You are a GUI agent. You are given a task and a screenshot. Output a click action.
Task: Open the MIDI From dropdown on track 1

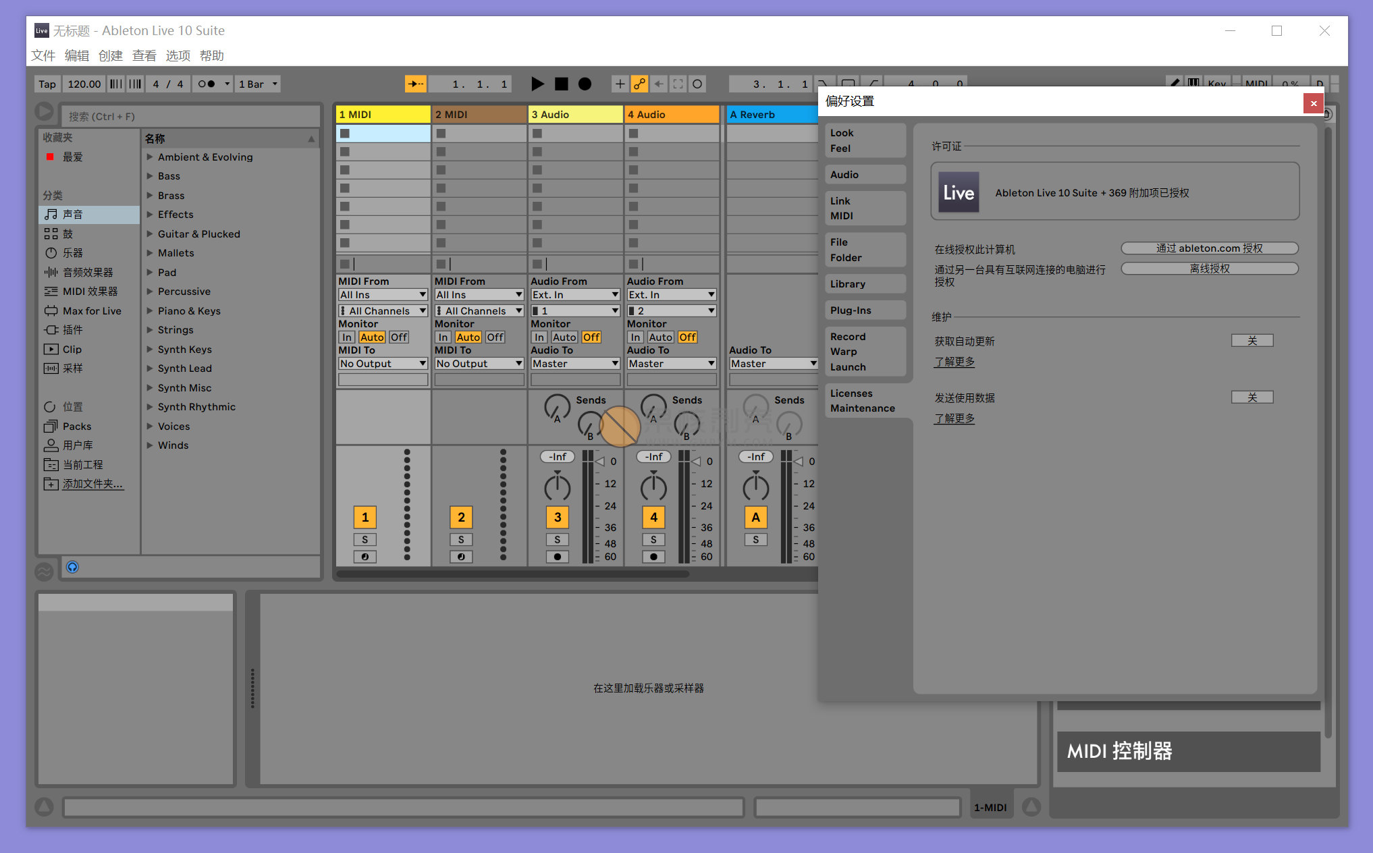(x=383, y=294)
